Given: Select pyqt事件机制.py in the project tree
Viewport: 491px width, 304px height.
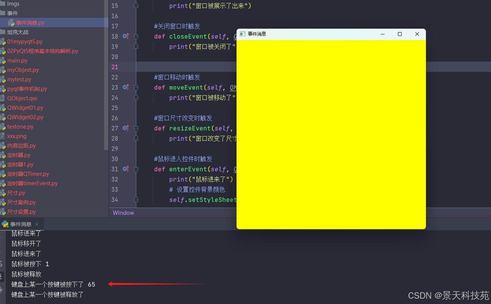Looking at the screenshot, I should coord(27,89).
